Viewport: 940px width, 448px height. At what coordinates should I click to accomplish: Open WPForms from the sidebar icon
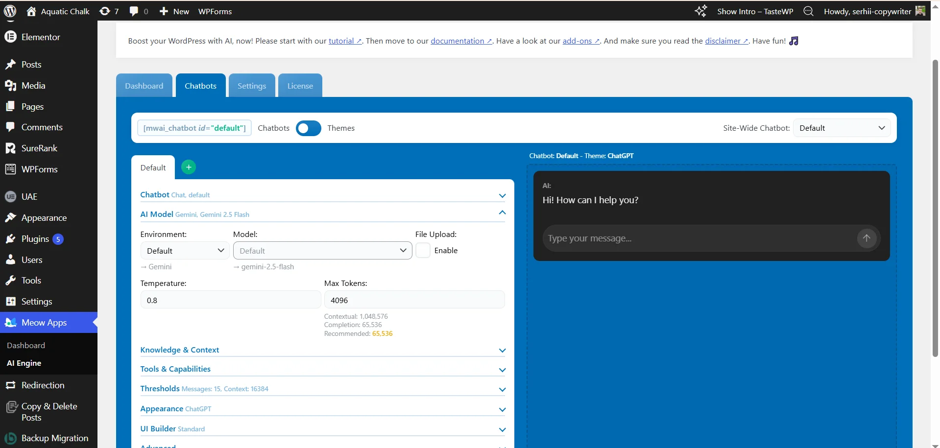point(10,169)
